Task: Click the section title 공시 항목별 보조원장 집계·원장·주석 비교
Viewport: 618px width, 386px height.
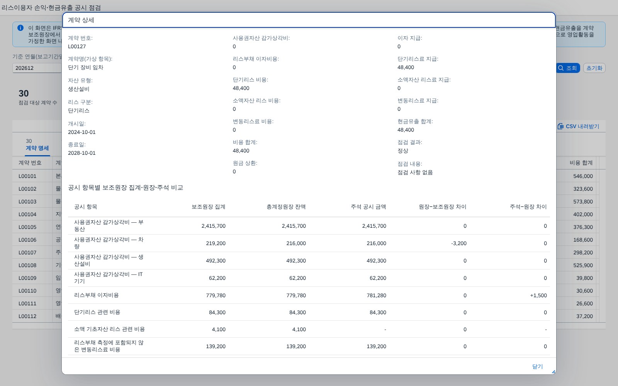Action: (x=126, y=188)
